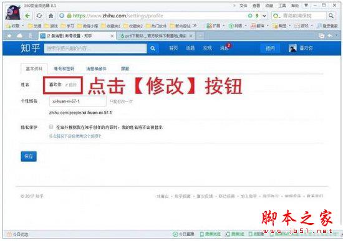The image size is (343, 241).
Task: Go to the browser Home icon
Action: pyautogui.click(x=51, y=16)
